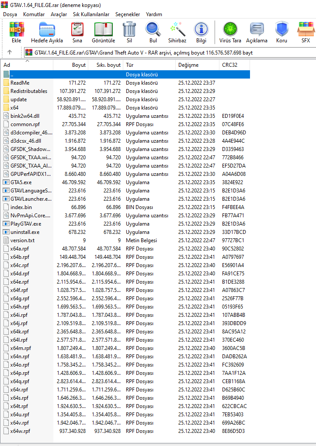The width and height of the screenshot is (316, 446).
Task: Open the Dosya menu
Action: coord(10,14)
